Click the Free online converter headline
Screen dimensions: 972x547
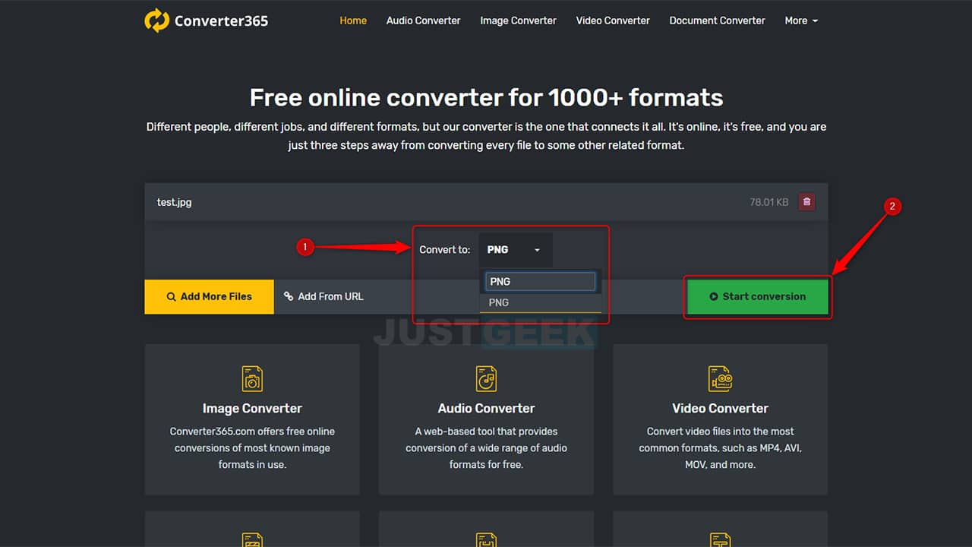pyautogui.click(x=486, y=97)
